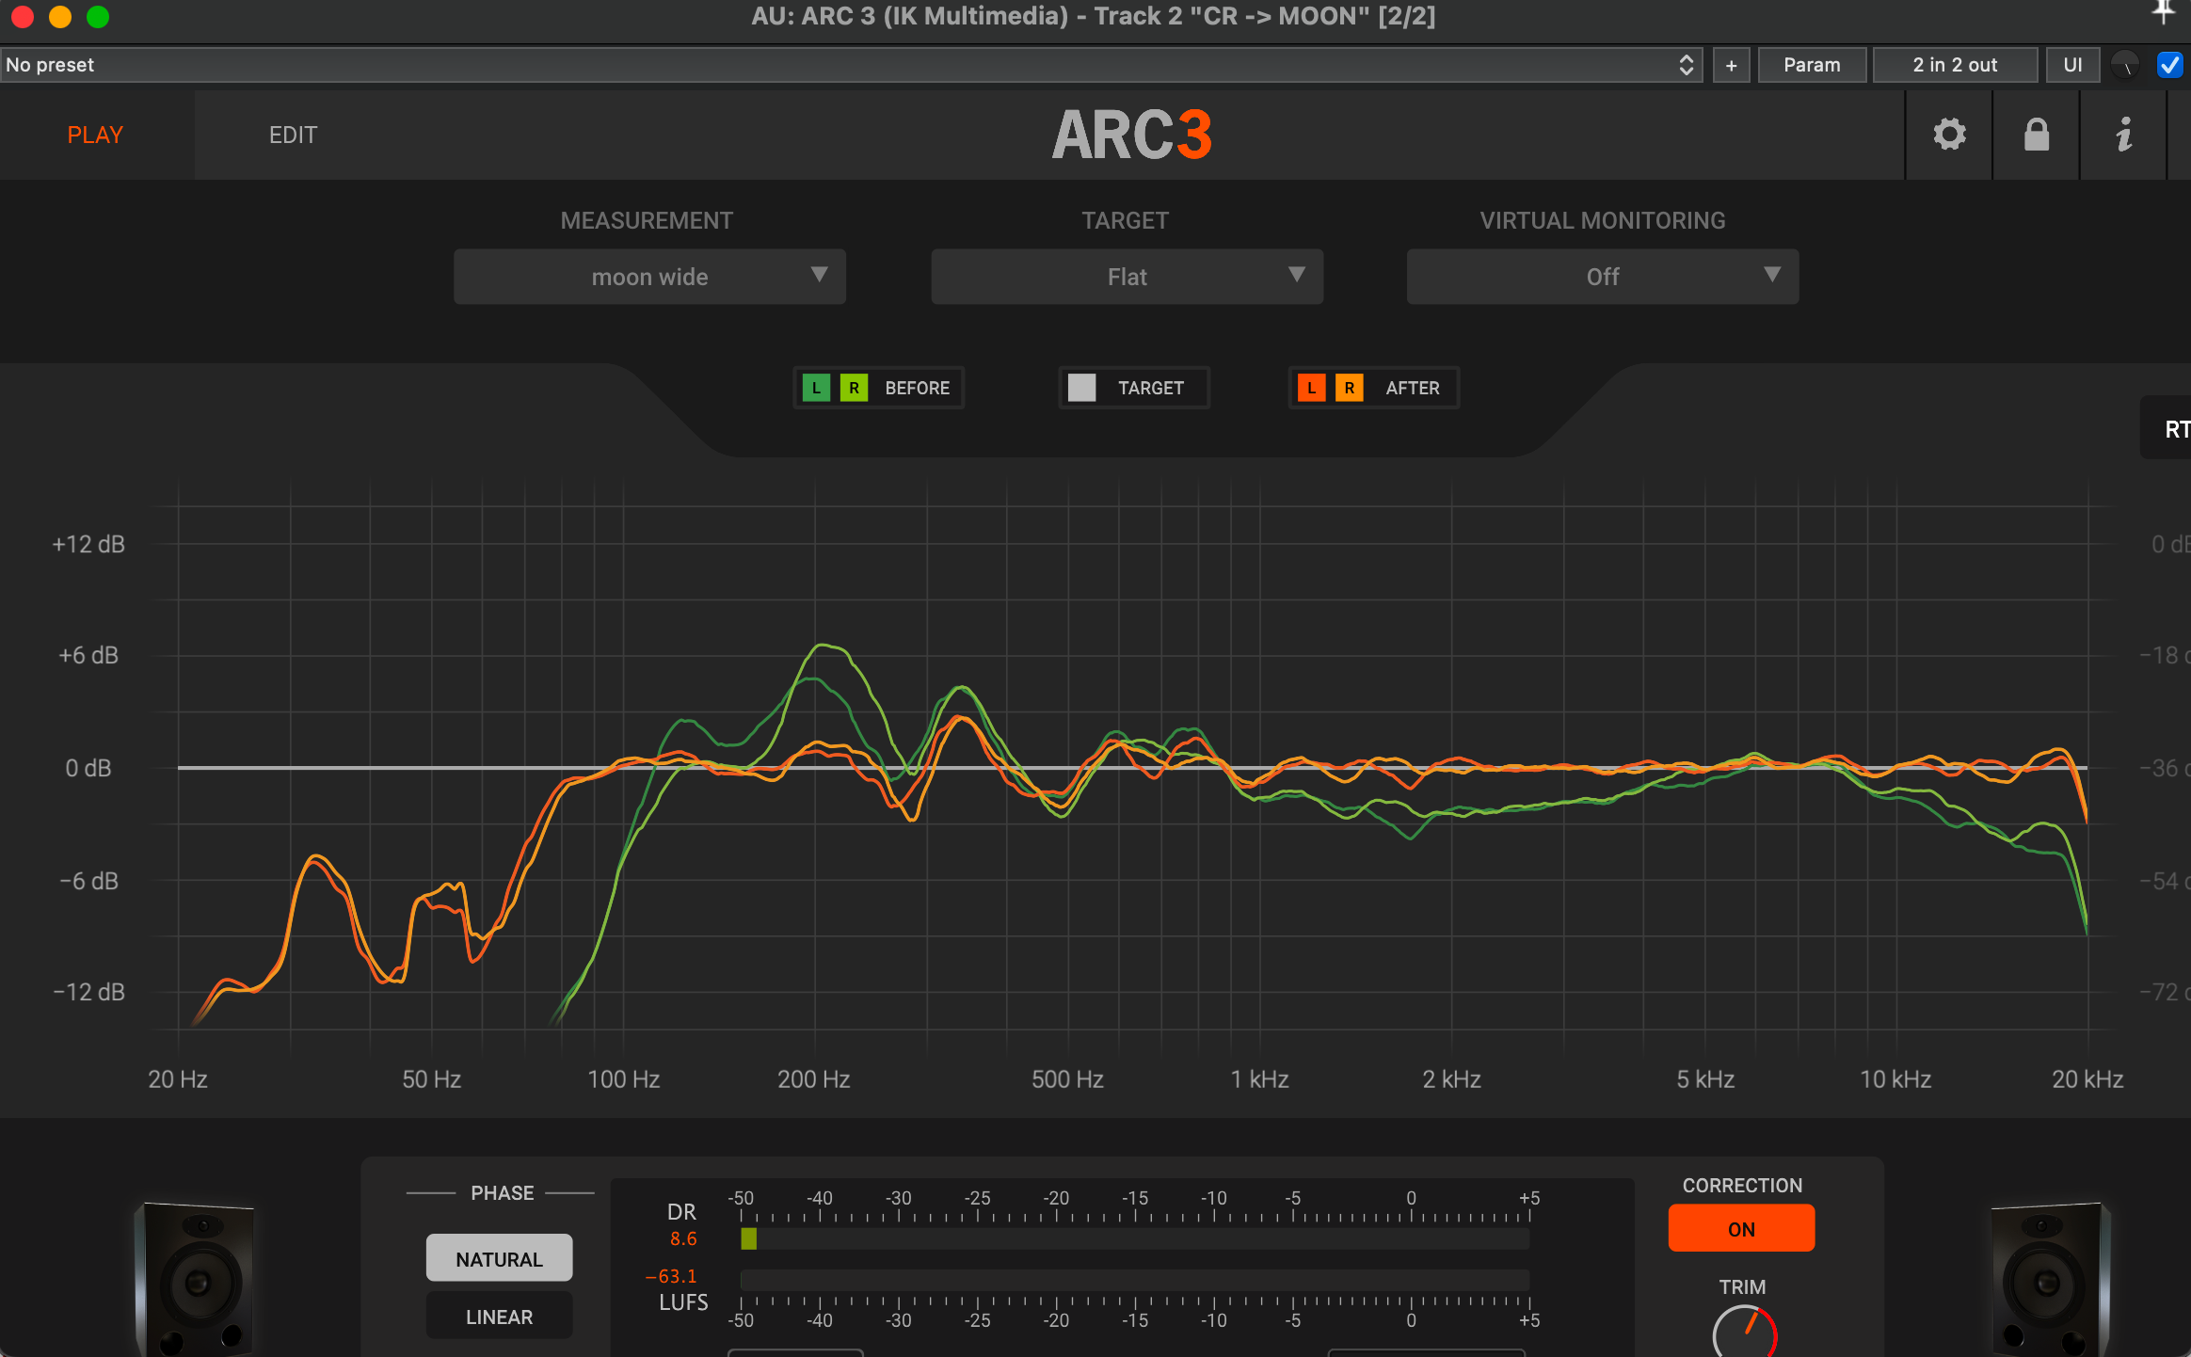Open the VIRTUAL MONITORING Off dropdown
2191x1357 pixels.
1602,277
